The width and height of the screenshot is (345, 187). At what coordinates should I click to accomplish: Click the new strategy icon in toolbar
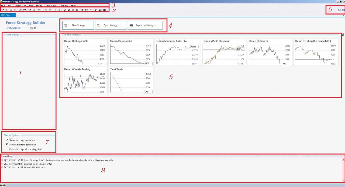click(x=2, y=10)
